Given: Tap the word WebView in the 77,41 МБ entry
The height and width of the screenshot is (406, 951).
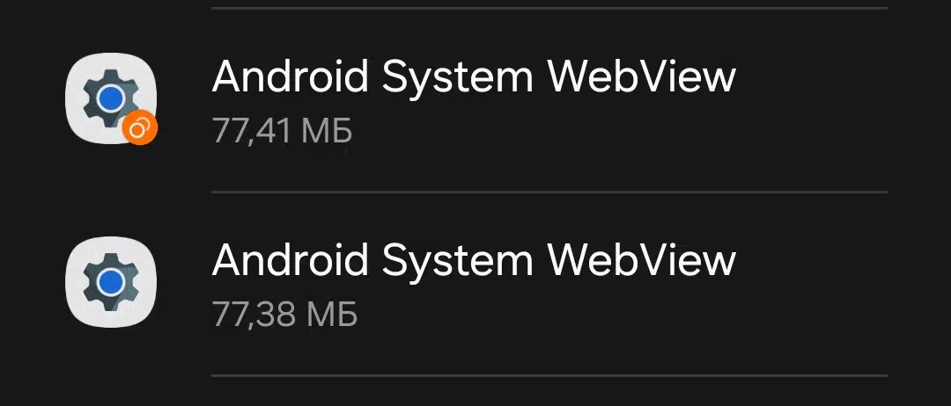Looking at the screenshot, I should (x=642, y=76).
